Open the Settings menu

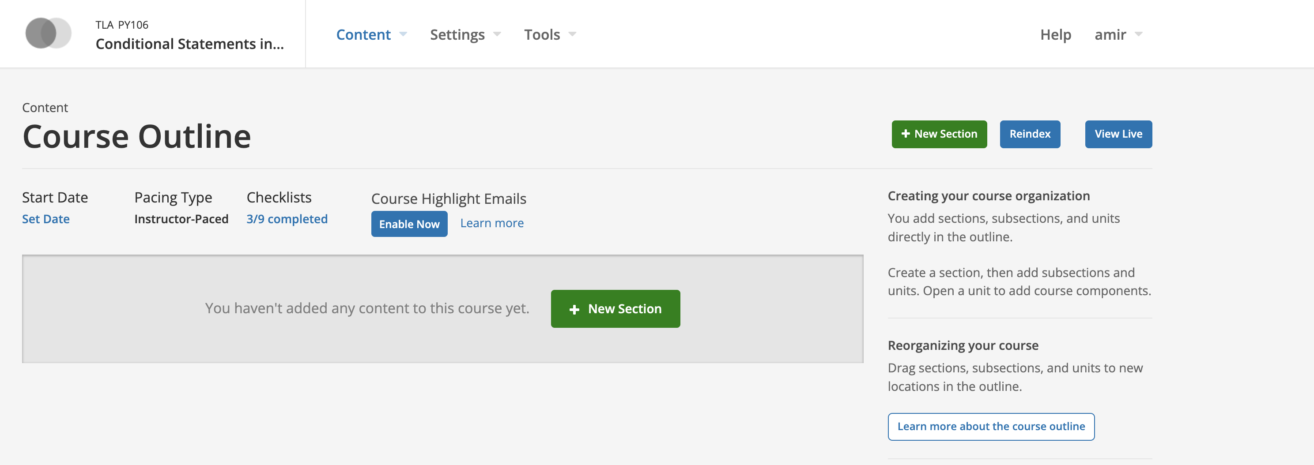[x=457, y=35]
